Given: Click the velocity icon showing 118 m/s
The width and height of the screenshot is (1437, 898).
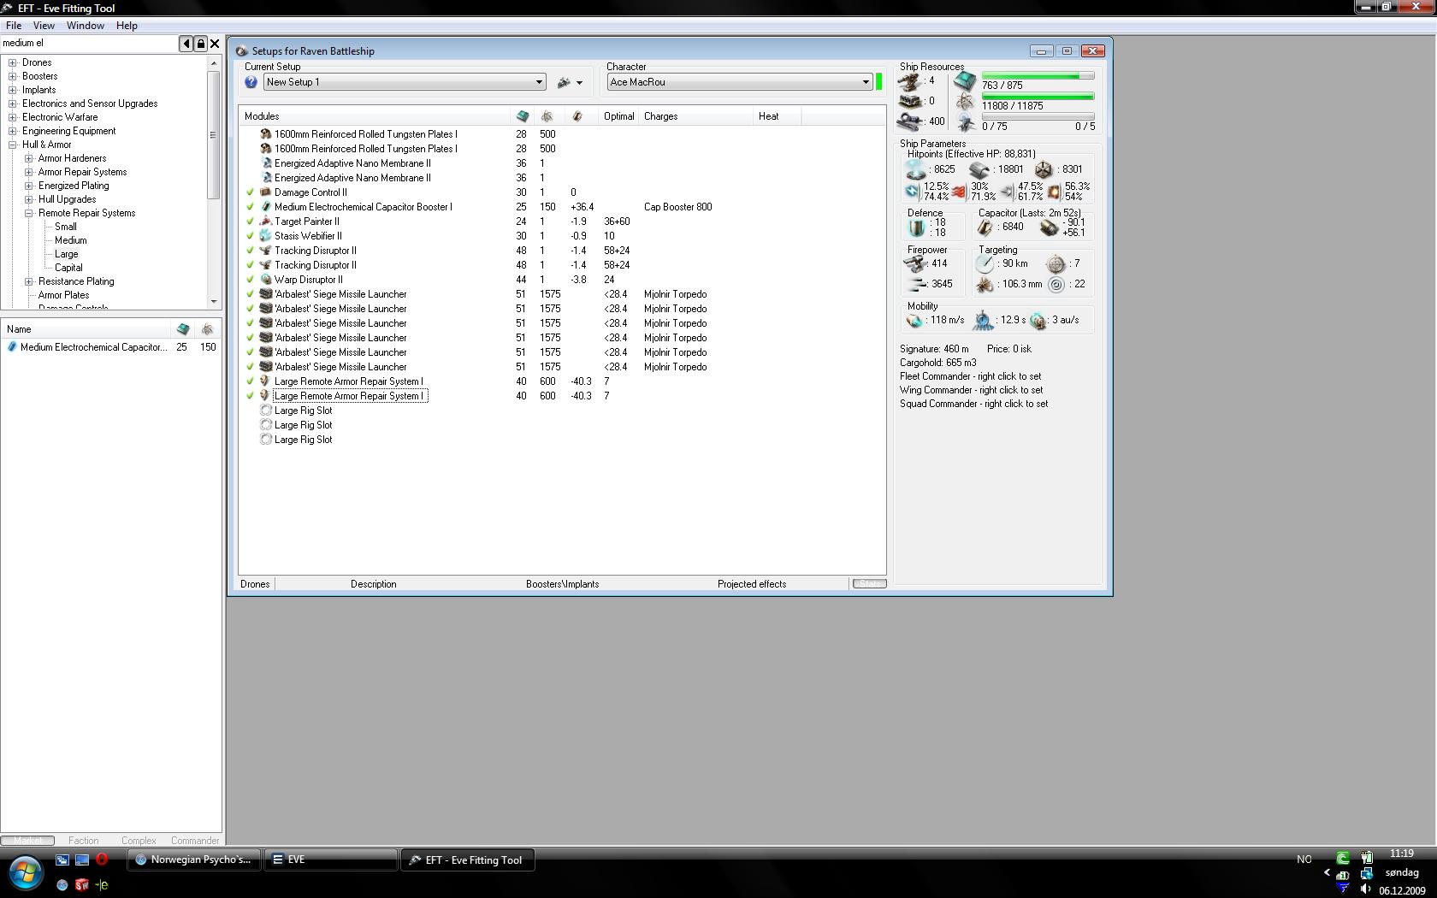Looking at the screenshot, I should pos(915,321).
